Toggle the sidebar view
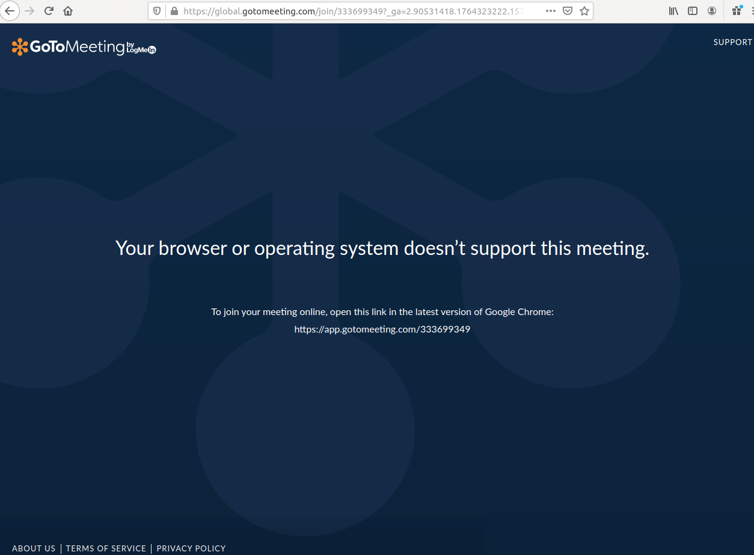The height and width of the screenshot is (555, 754). (x=693, y=11)
